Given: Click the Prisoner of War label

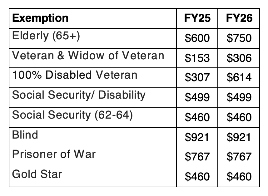Looking at the screenshot, I should (x=54, y=154).
